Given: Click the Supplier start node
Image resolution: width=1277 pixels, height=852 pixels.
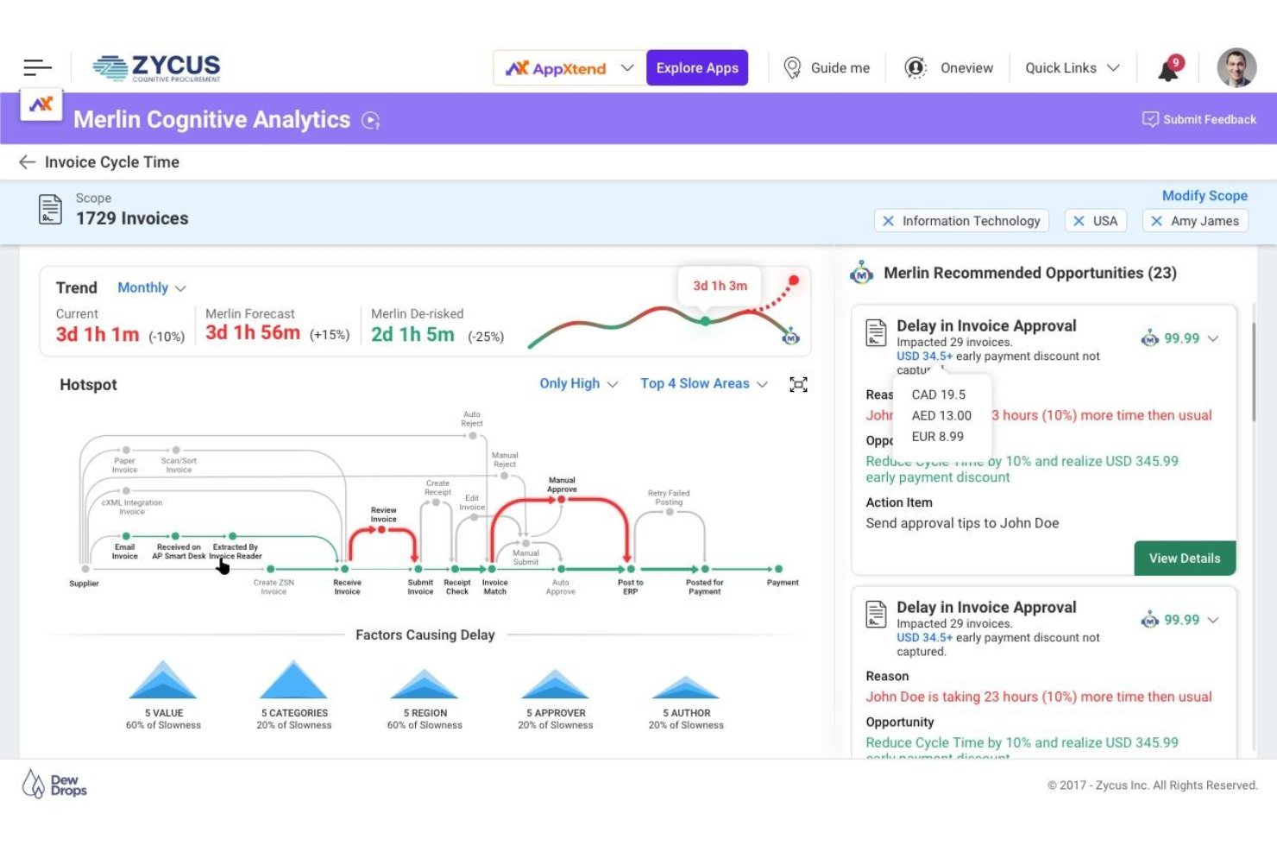Looking at the screenshot, I should 85,570.
